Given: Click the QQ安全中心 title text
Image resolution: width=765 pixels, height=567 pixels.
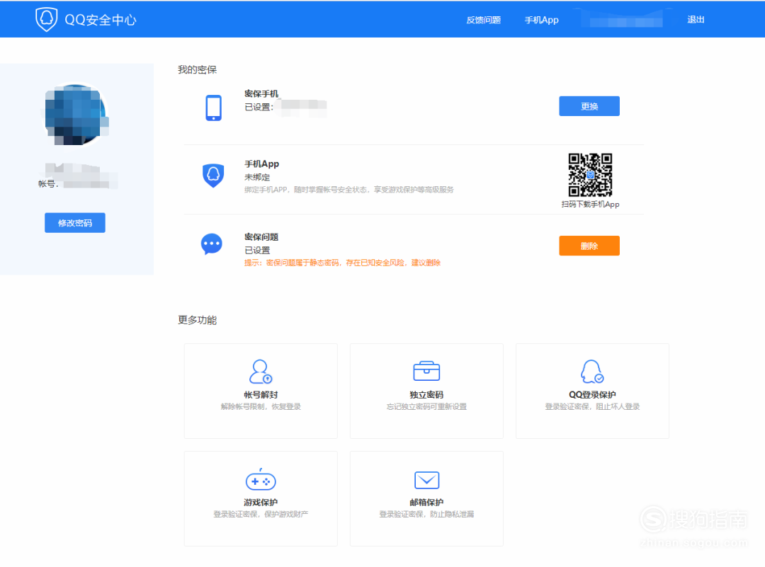Looking at the screenshot, I should (101, 20).
